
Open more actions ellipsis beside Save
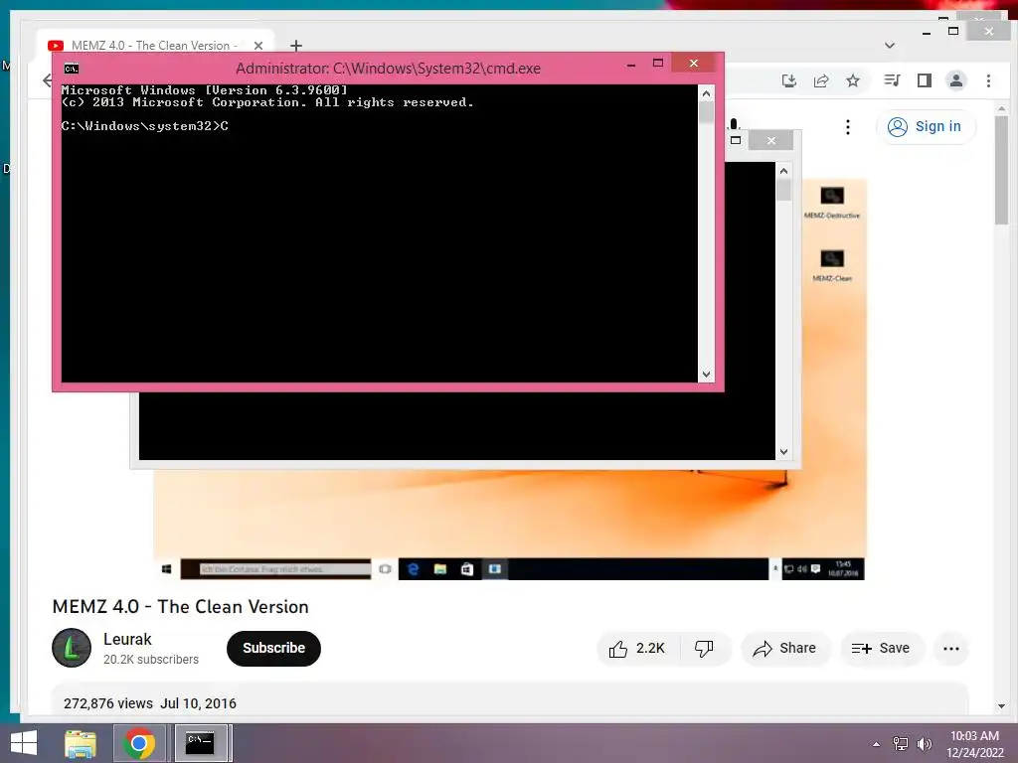click(x=950, y=648)
